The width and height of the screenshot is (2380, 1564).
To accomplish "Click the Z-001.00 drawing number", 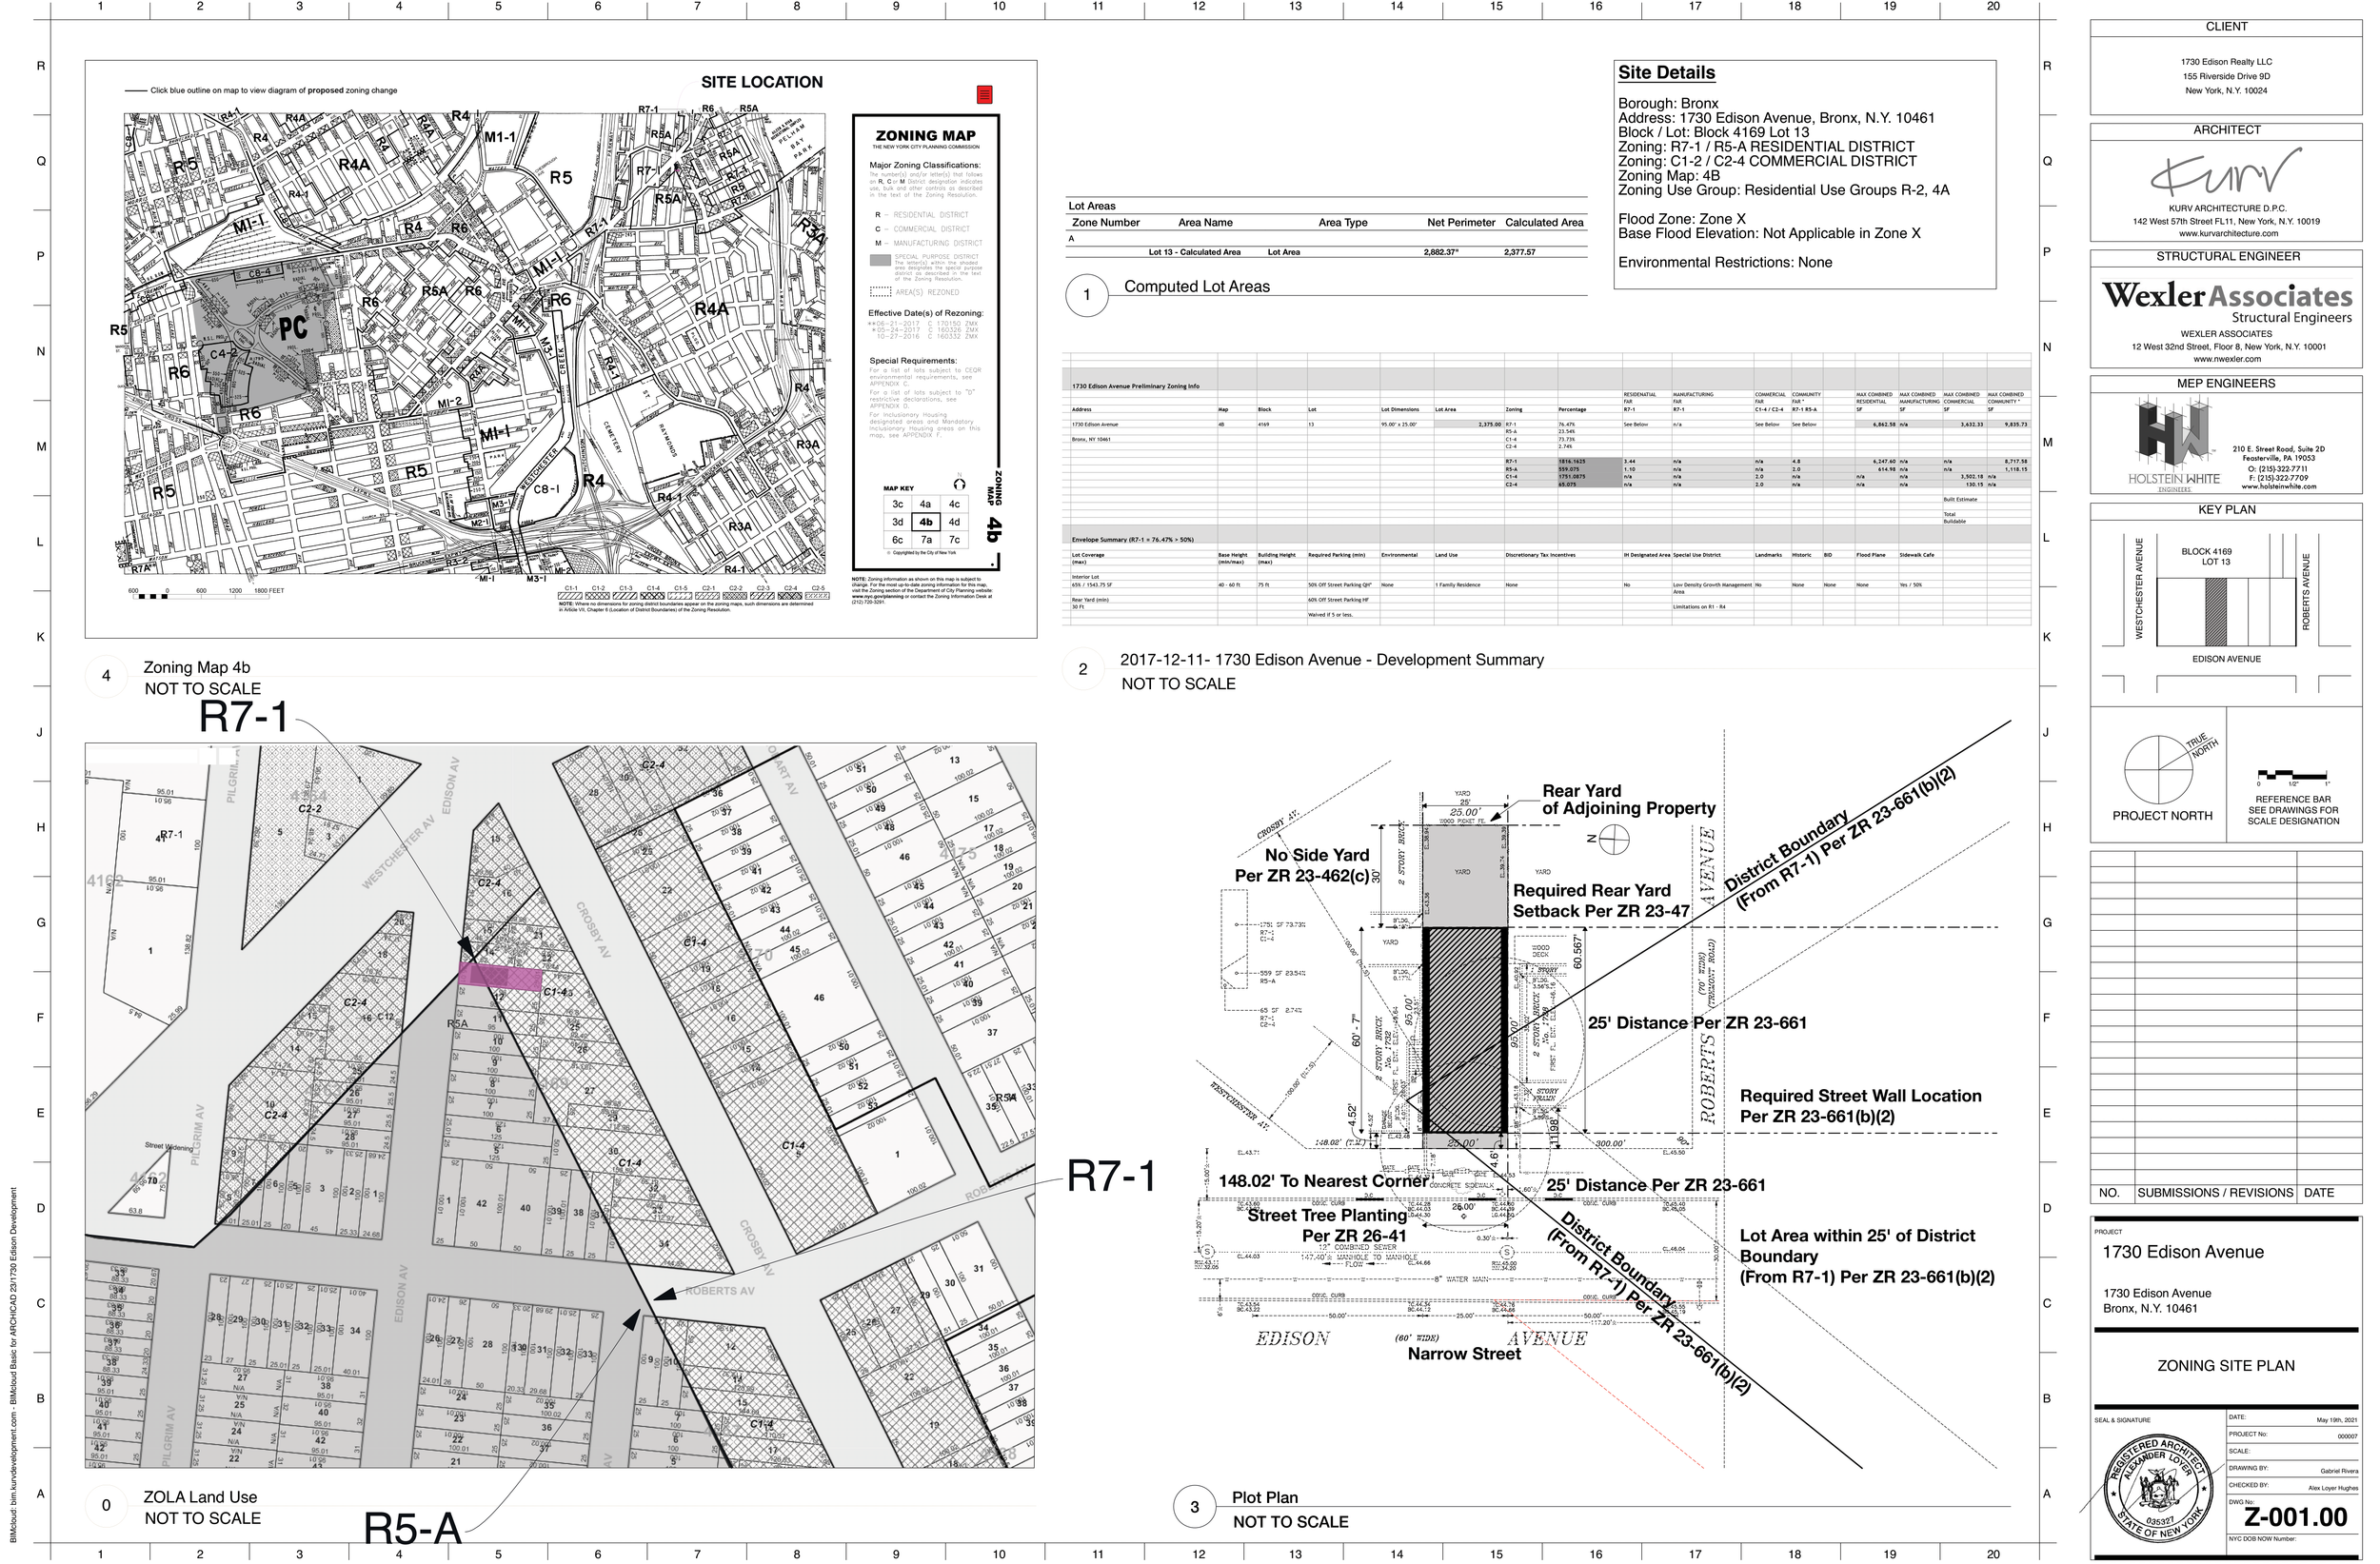I will 2294,1518.
